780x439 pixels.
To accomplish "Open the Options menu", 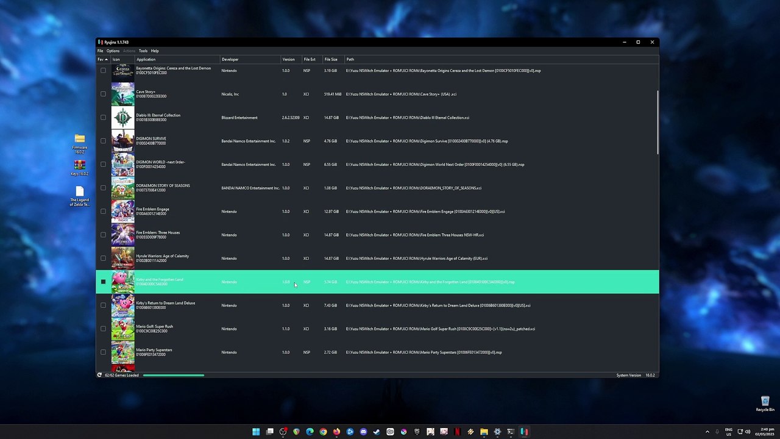I will point(113,51).
